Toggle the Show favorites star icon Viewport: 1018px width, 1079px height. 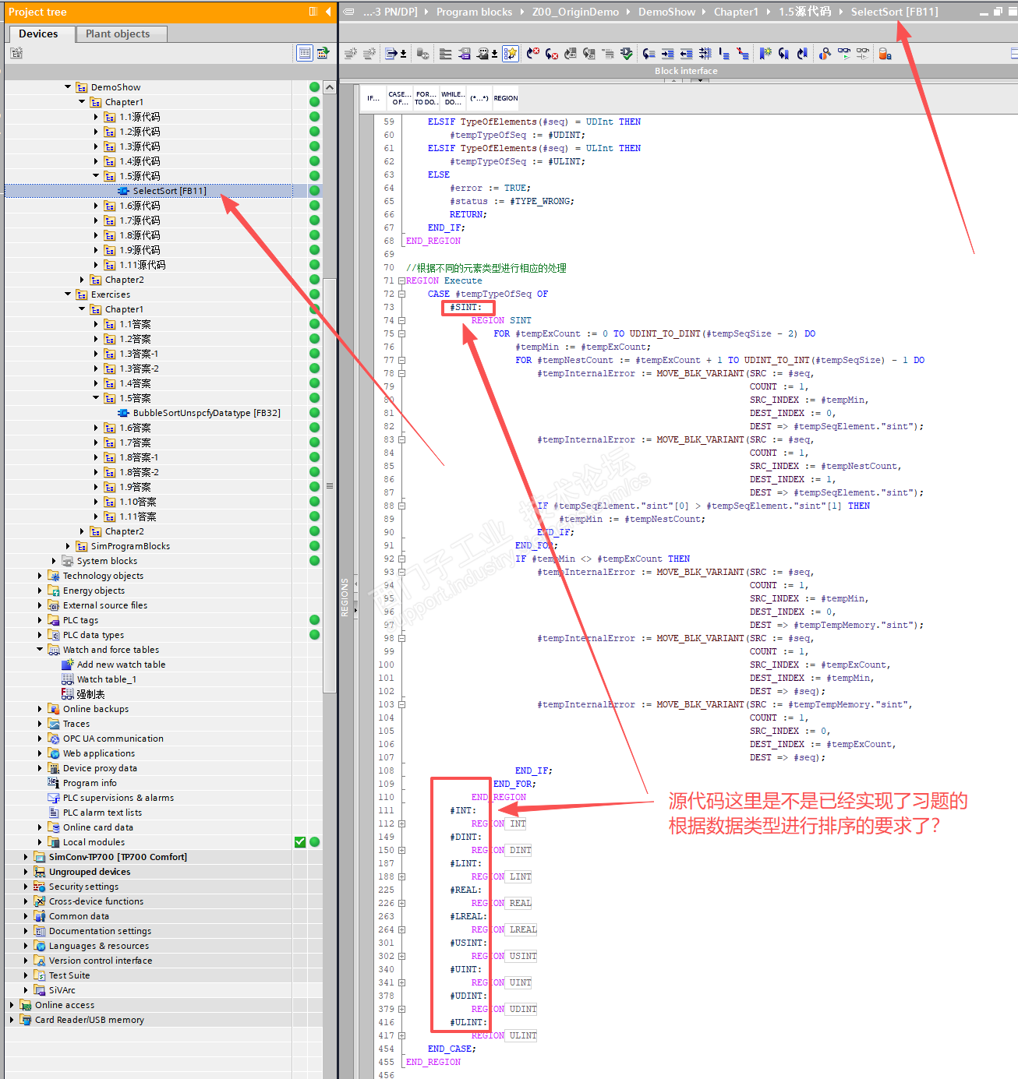[511, 54]
